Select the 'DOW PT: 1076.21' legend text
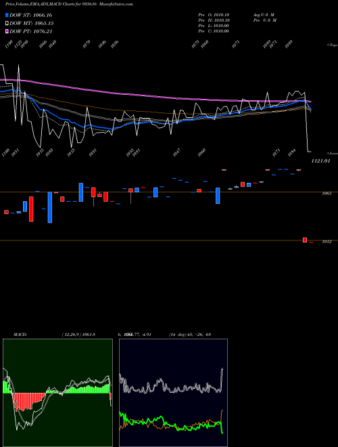 coord(30,31)
